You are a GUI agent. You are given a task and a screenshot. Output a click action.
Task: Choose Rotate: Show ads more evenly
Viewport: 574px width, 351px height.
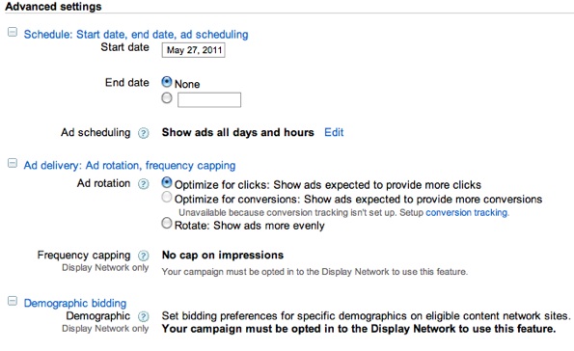[x=167, y=224]
